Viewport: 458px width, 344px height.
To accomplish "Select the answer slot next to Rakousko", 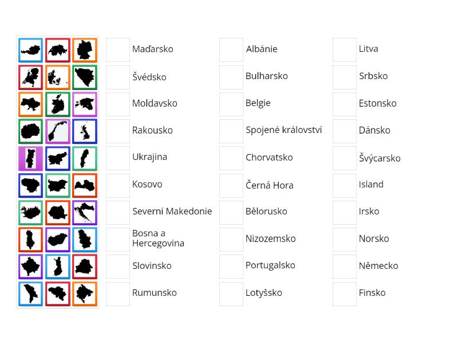I will point(117,131).
